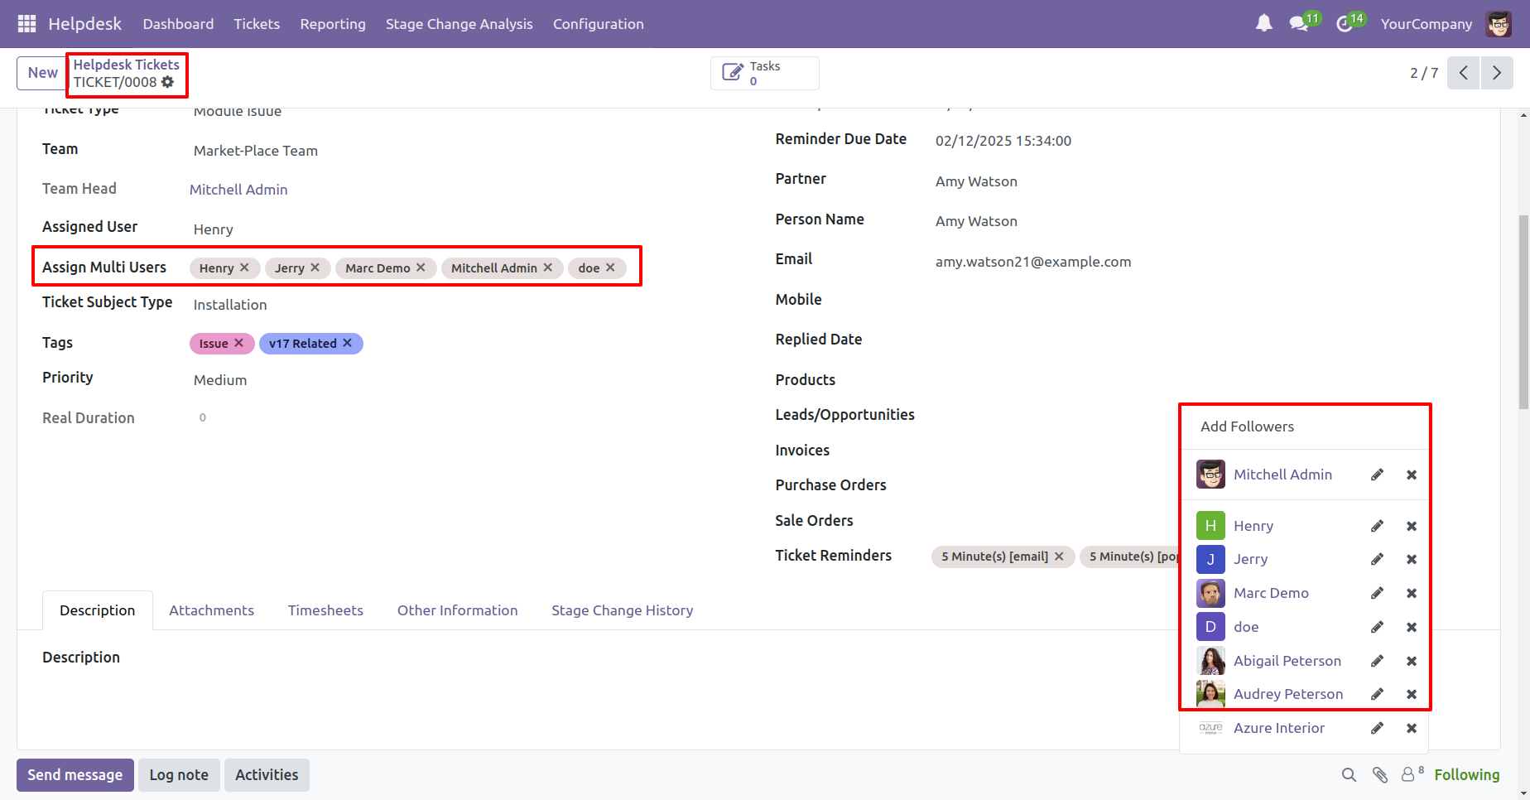Open the apps grid menu icon
This screenshot has width=1530, height=800.
tap(26, 24)
